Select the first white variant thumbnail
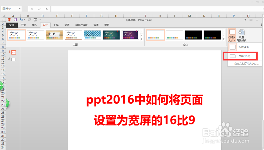Screen dimensions: 264x150 click(155, 35)
